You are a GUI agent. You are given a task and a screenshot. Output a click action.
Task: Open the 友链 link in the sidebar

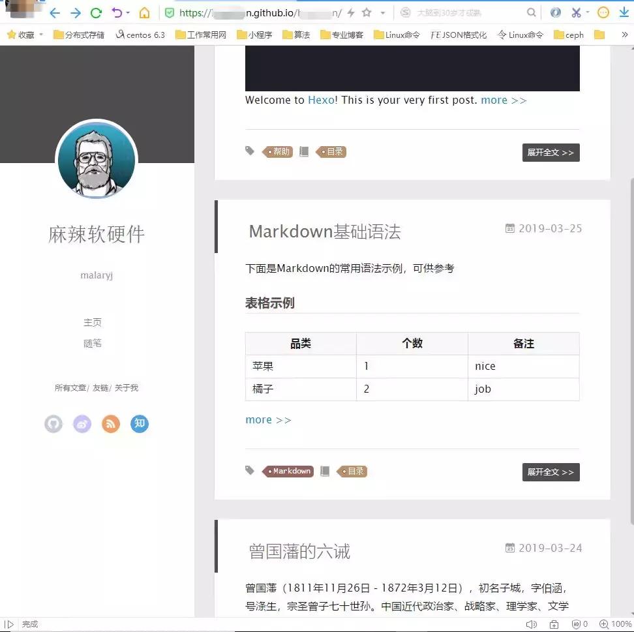pyautogui.click(x=99, y=387)
